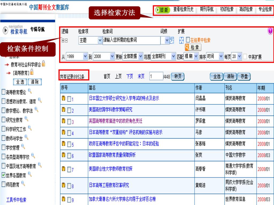The height and width of the screenshot is (205, 274).
Task: Click the document icon in result row 9
Action: click(64, 199)
